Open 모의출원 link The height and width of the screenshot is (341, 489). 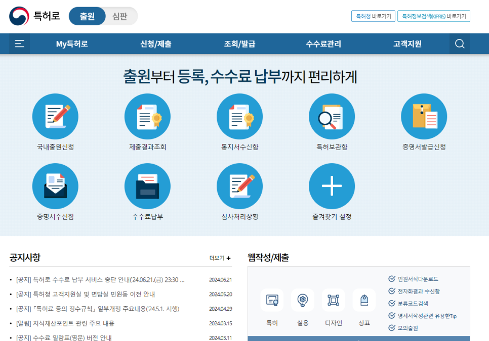[408, 328]
